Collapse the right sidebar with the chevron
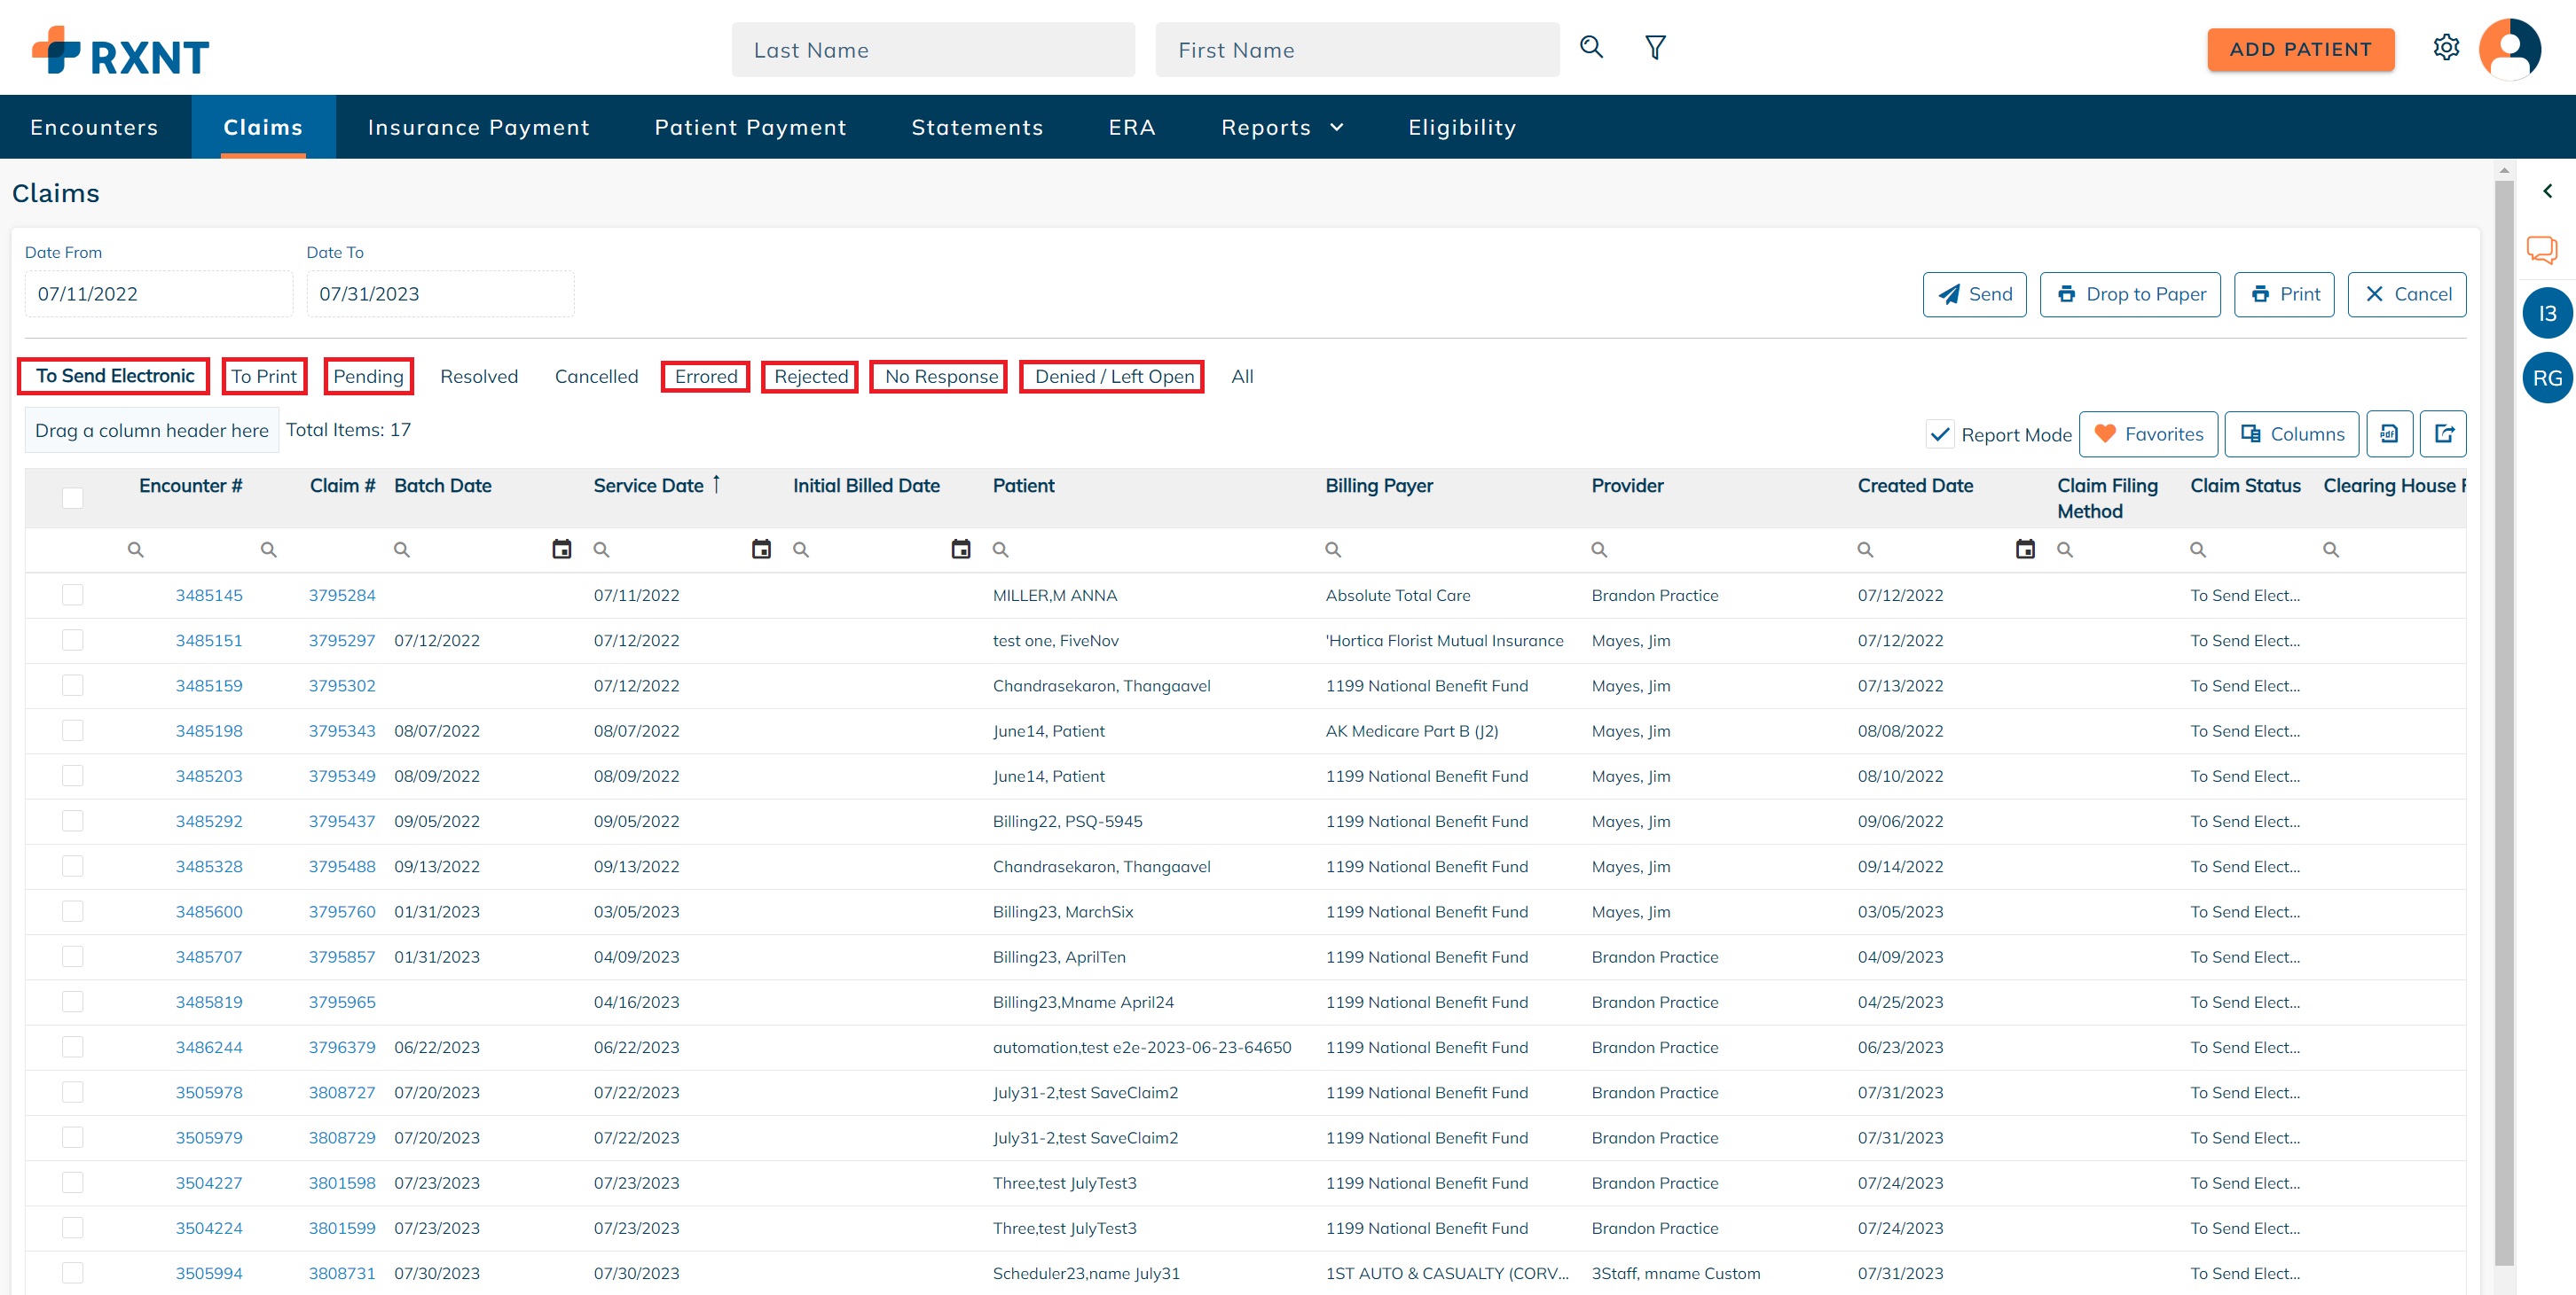The image size is (2576, 1295). [2548, 191]
